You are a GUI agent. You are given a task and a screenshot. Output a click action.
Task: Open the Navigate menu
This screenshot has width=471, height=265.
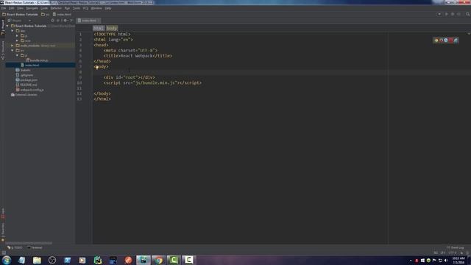(x=32, y=8)
